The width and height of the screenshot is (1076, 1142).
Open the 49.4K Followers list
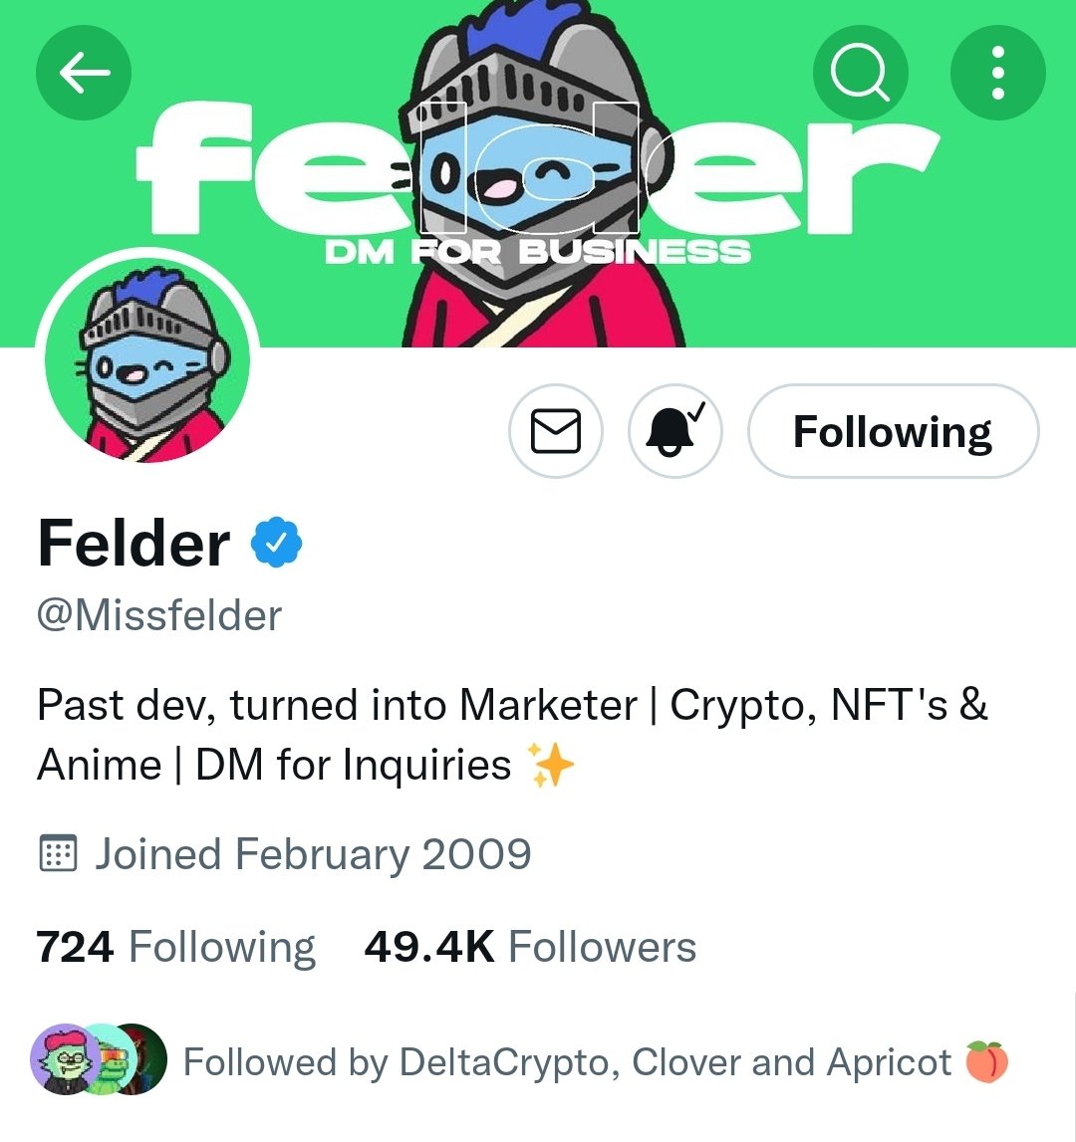pos(530,947)
